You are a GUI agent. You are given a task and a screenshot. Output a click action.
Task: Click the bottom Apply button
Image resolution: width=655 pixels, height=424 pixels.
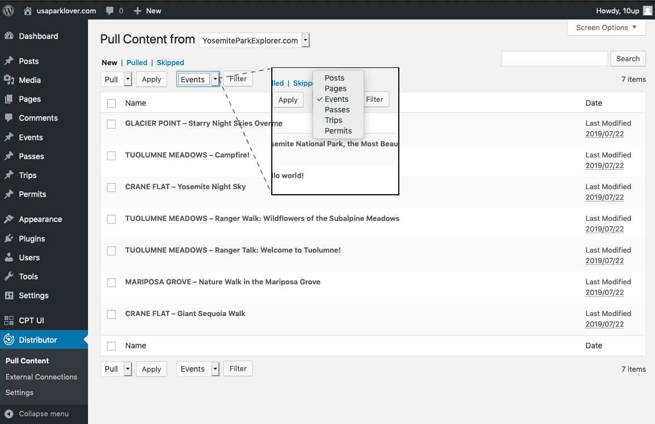point(151,369)
